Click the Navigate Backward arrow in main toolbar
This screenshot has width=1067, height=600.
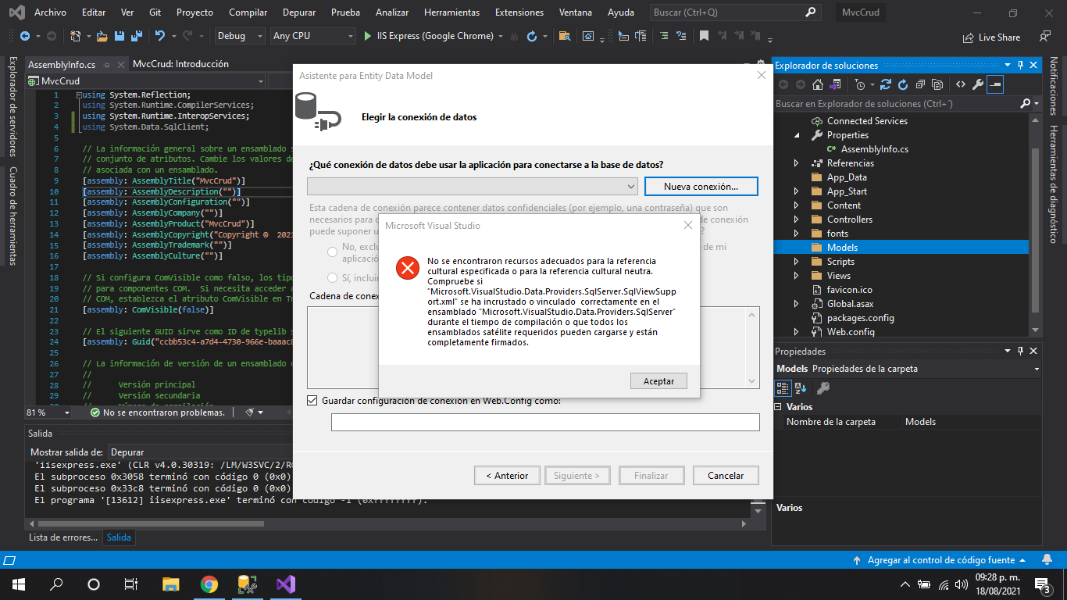coord(25,36)
